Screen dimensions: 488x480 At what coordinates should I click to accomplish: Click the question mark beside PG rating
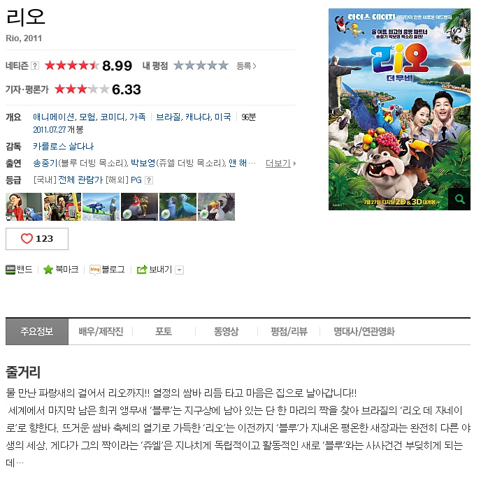149,180
